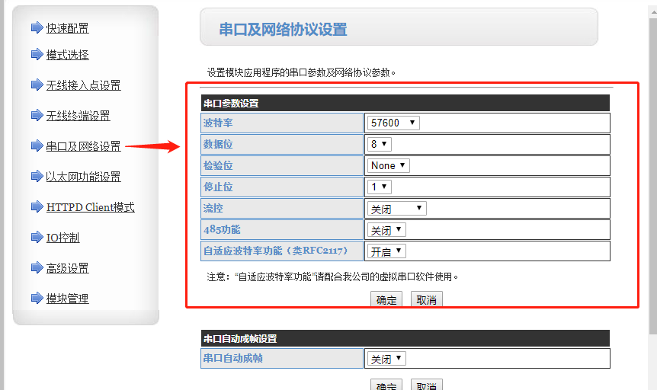Click the arrow icon beside 模块管理
Image resolution: width=657 pixels, height=390 pixels.
click(x=37, y=298)
